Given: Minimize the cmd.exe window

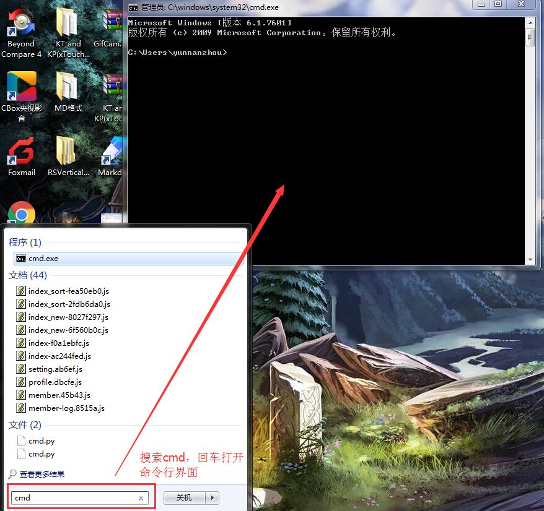Looking at the screenshot, I should coord(481,4).
